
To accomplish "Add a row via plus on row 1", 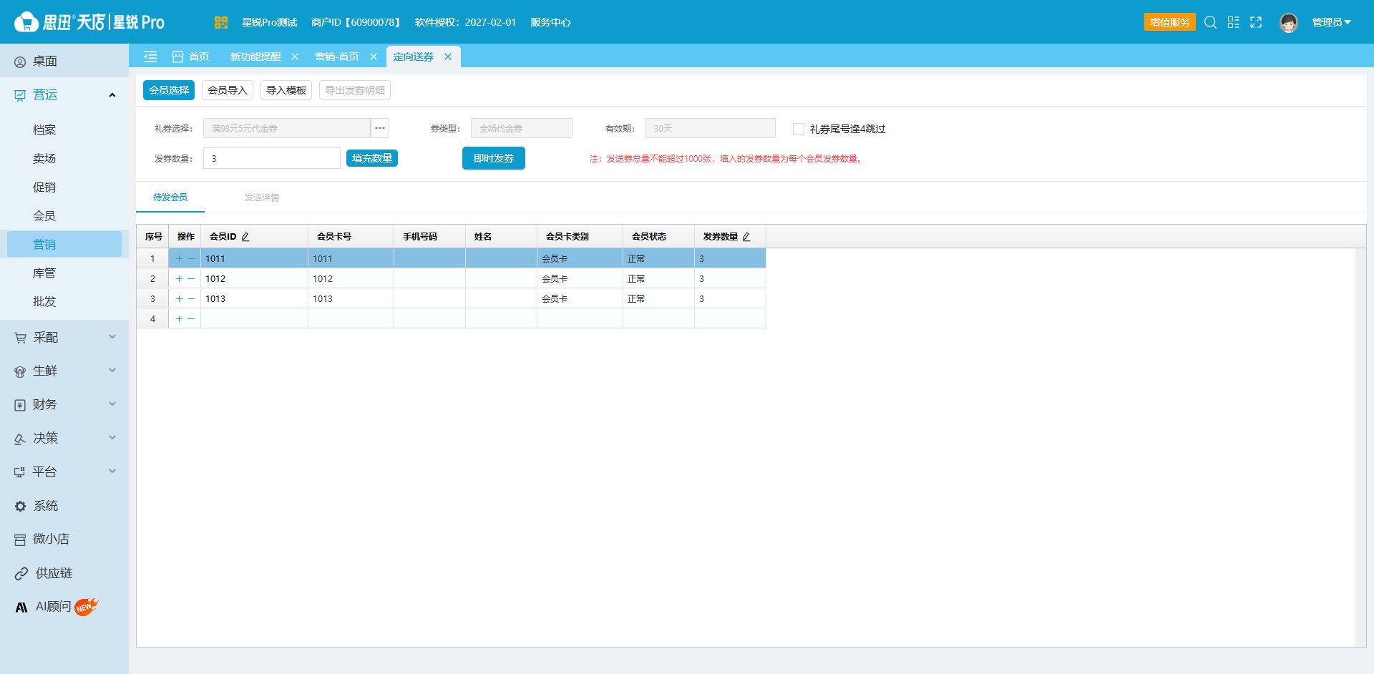I will (x=179, y=258).
